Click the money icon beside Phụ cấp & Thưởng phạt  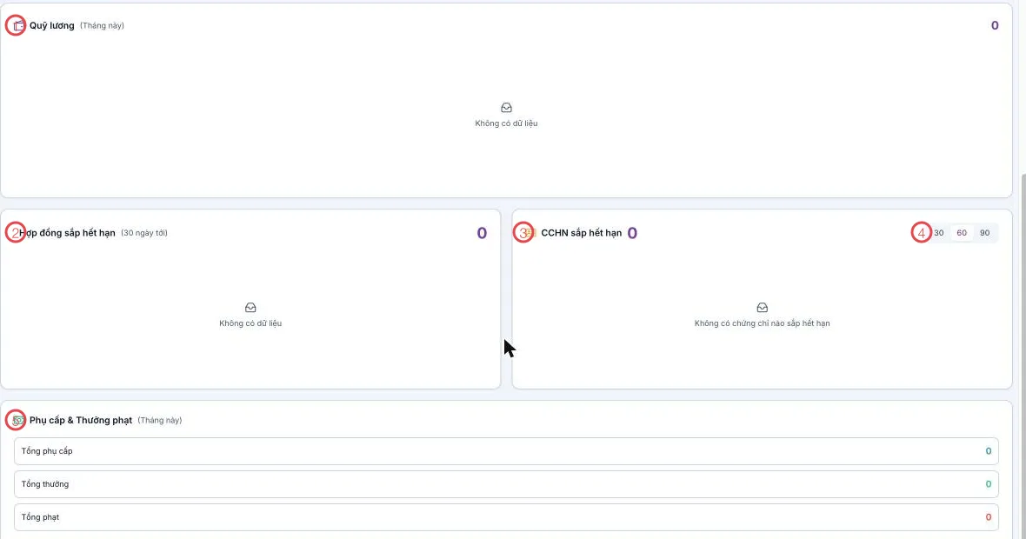pyautogui.click(x=18, y=421)
